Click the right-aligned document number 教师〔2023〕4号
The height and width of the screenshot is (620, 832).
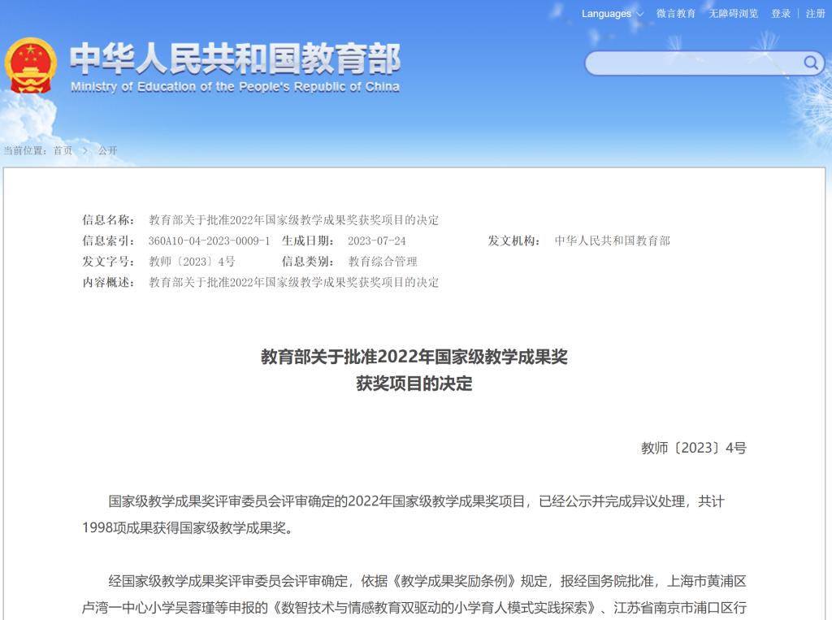point(694,448)
